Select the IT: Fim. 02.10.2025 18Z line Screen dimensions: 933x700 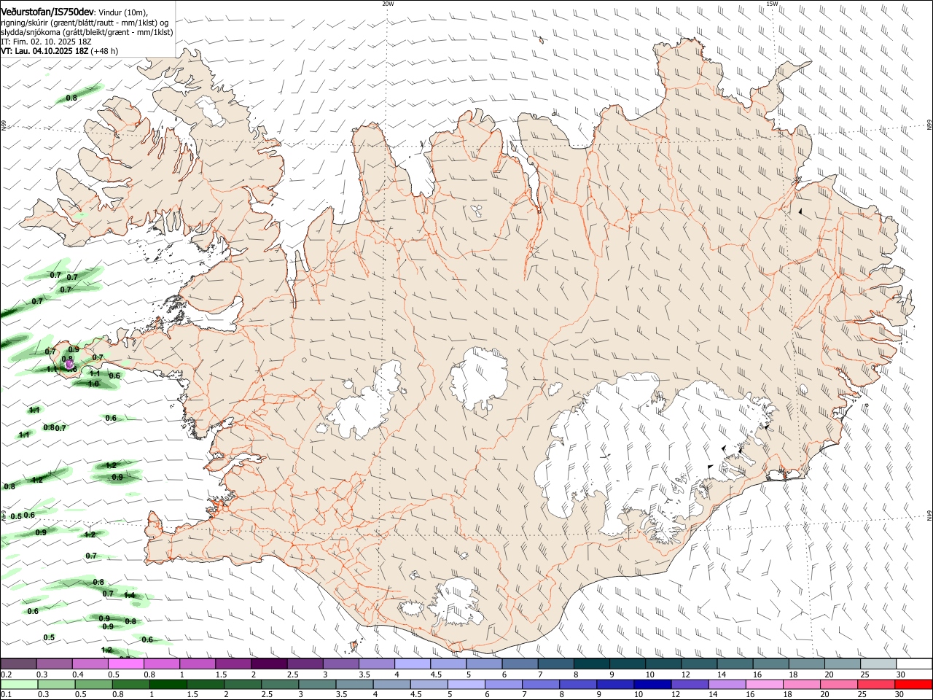44,42
